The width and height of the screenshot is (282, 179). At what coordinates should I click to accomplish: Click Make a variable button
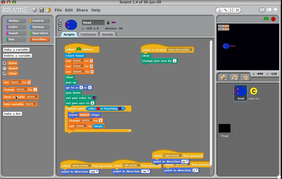(16, 50)
